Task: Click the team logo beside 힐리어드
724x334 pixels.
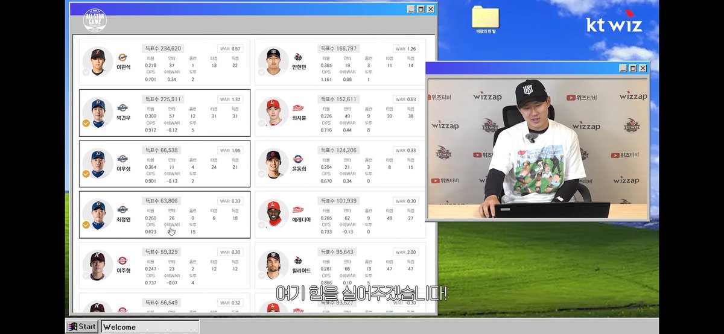Action: 298,260
